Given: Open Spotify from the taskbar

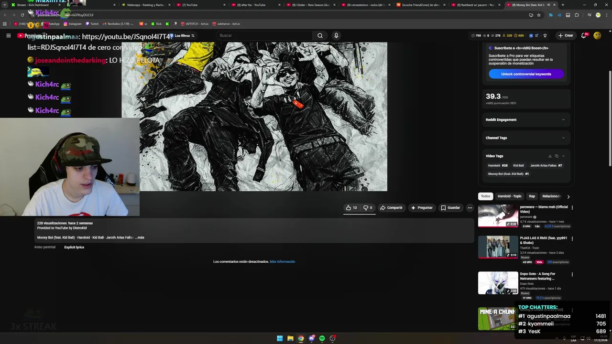Looking at the screenshot, I should click(x=322, y=338).
